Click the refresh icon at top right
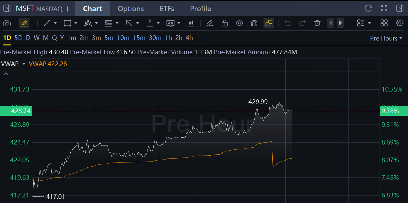The image size is (408, 203). (x=368, y=8)
